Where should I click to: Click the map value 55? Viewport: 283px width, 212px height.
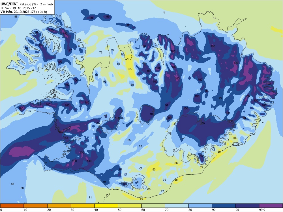click(201, 167)
